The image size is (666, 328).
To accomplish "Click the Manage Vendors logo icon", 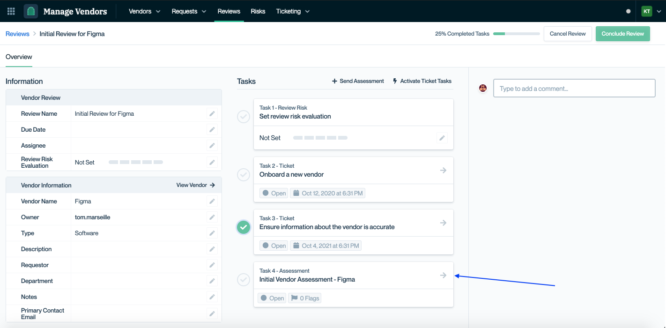I will 31,11.
